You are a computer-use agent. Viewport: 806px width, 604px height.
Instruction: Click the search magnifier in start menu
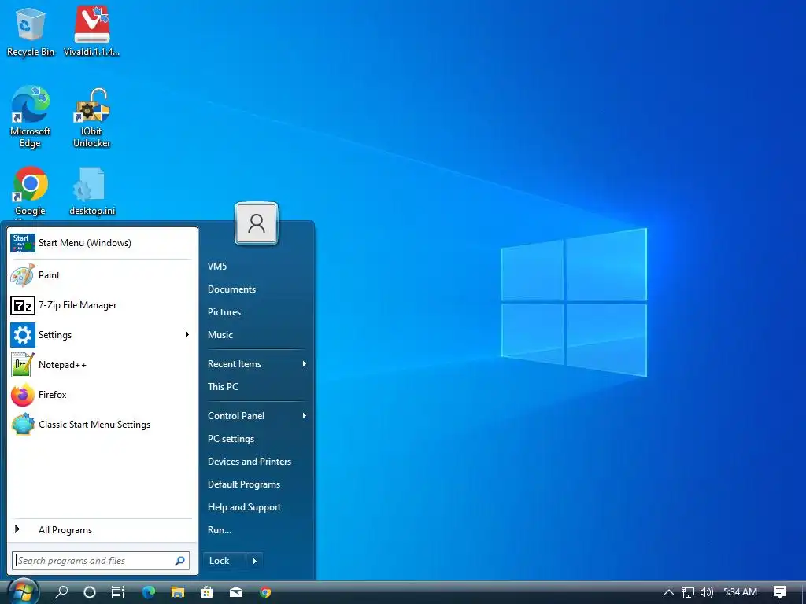point(180,561)
